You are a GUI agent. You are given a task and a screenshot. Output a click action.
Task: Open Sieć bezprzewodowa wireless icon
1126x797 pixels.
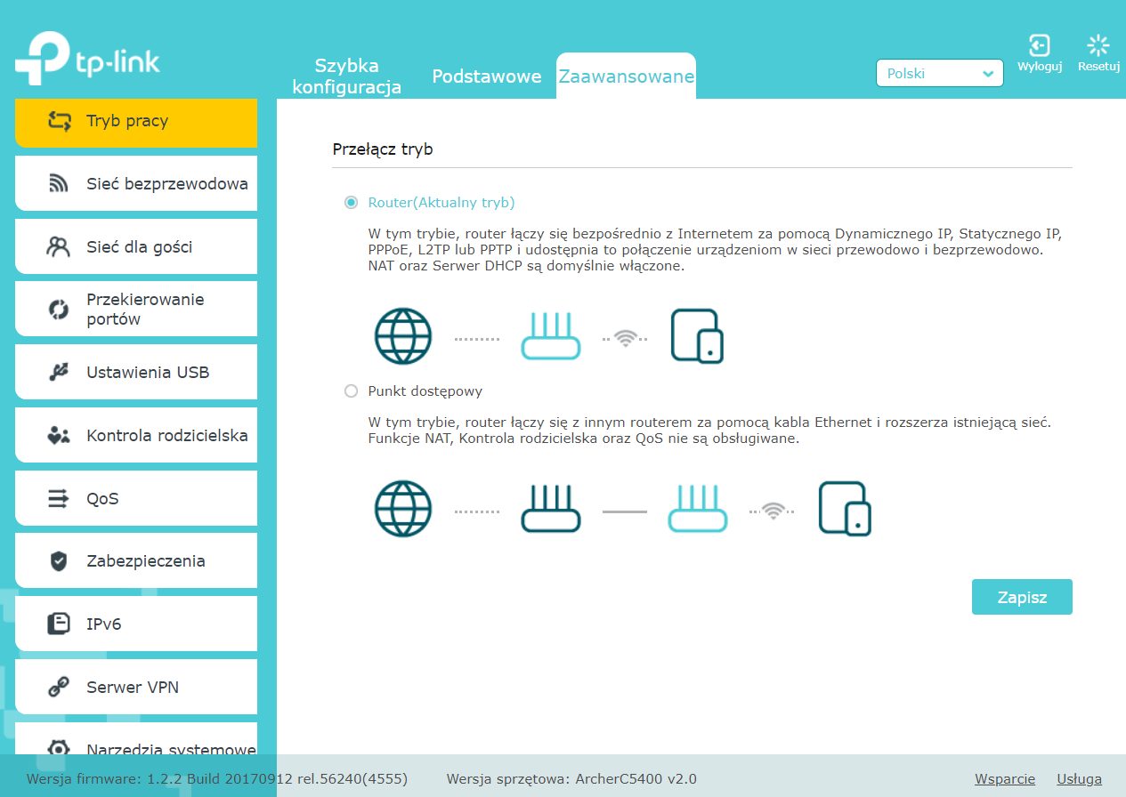point(59,184)
